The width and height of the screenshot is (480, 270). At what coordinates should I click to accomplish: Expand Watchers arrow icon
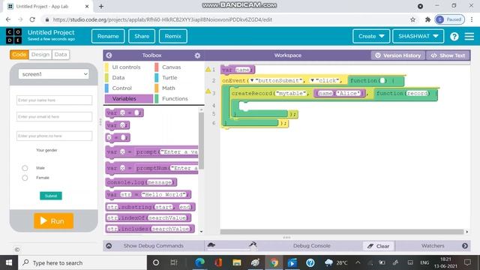(x=465, y=246)
